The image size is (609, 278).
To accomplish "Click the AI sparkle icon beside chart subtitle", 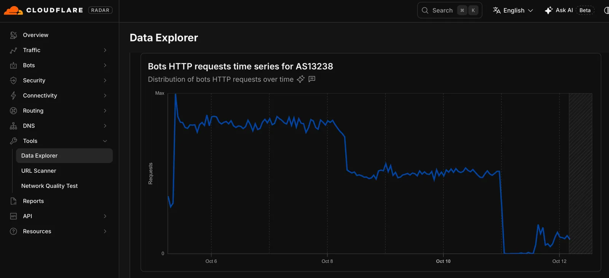I will (x=301, y=79).
